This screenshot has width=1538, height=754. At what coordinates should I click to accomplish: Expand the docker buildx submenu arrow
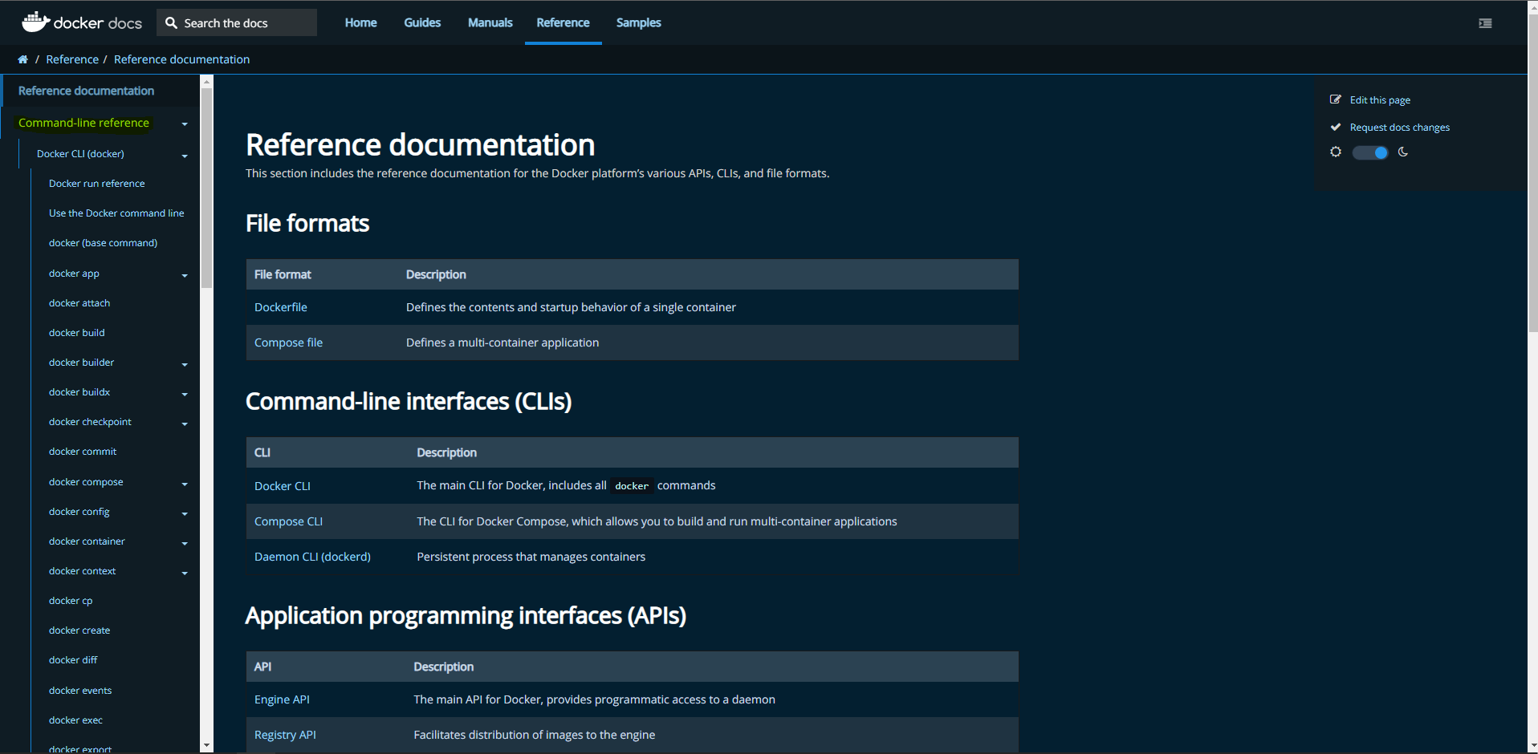pyautogui.click(x=185, y=394)
